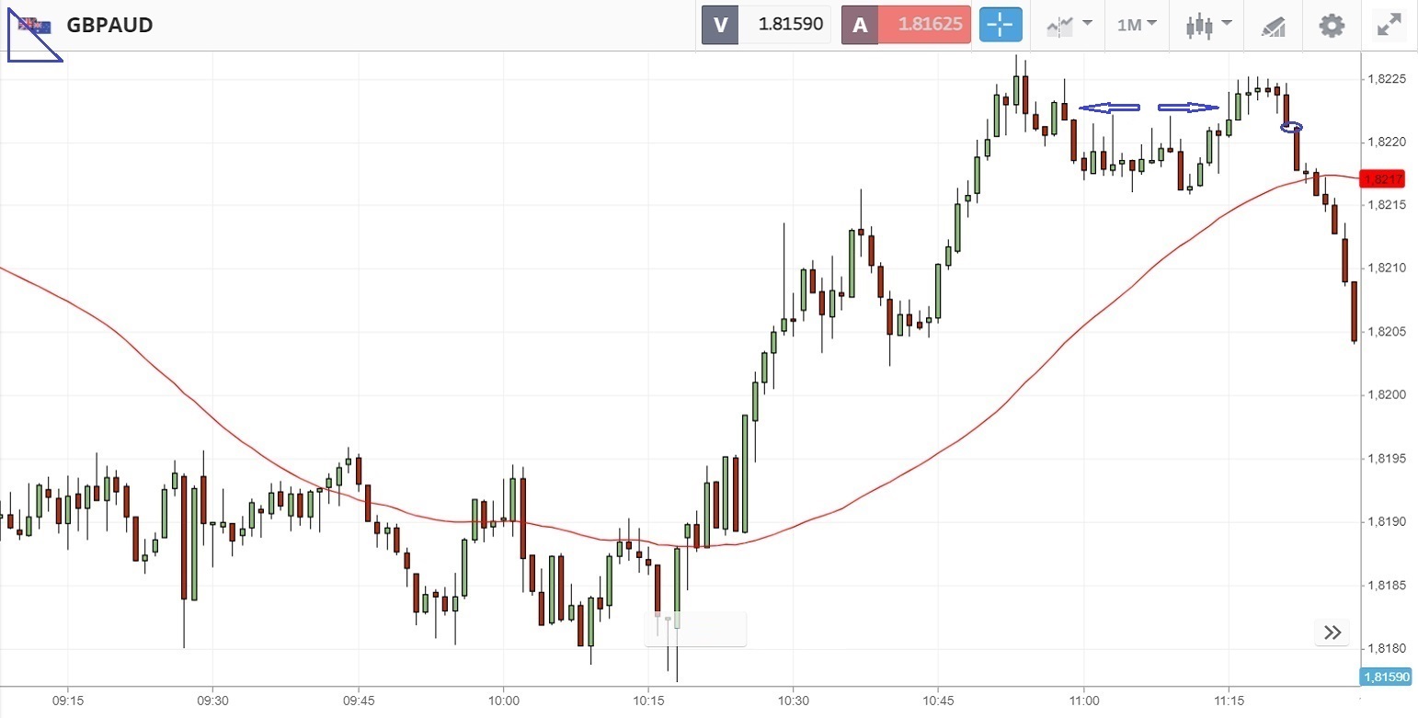Expand chart to fullscreen

point(1388,25)
